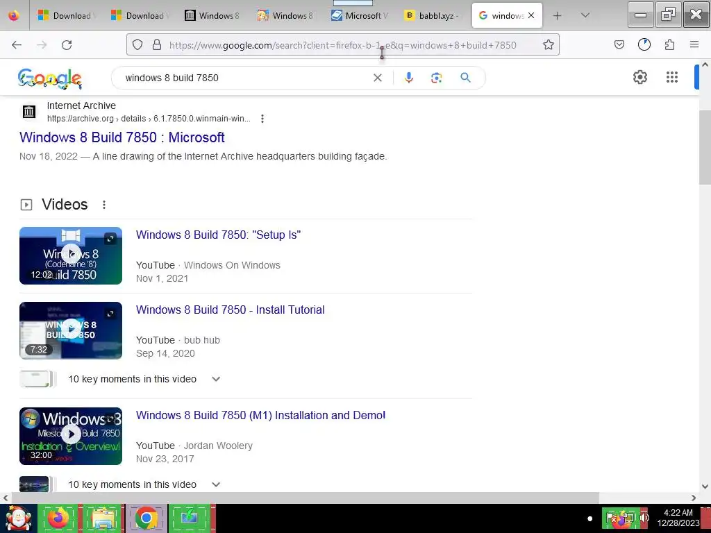Expand key moments under the Jordan Woolery video
The height and width of the screenshot is (533, 711).
[216, 484]
